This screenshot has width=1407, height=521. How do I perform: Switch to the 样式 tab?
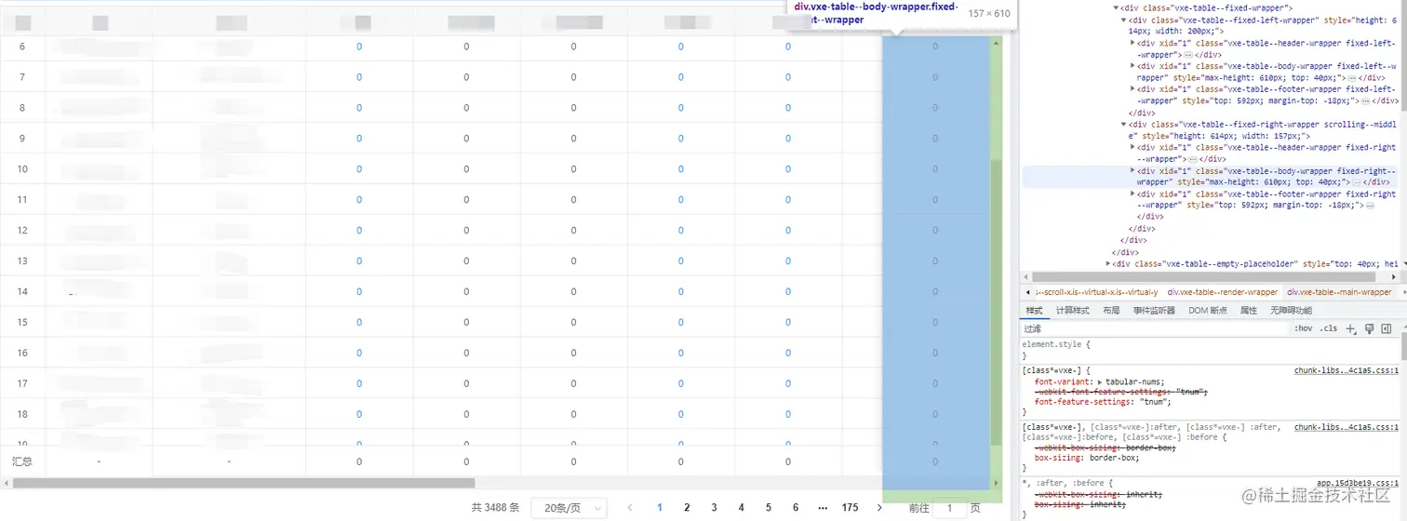click(x=1035, y=311)
